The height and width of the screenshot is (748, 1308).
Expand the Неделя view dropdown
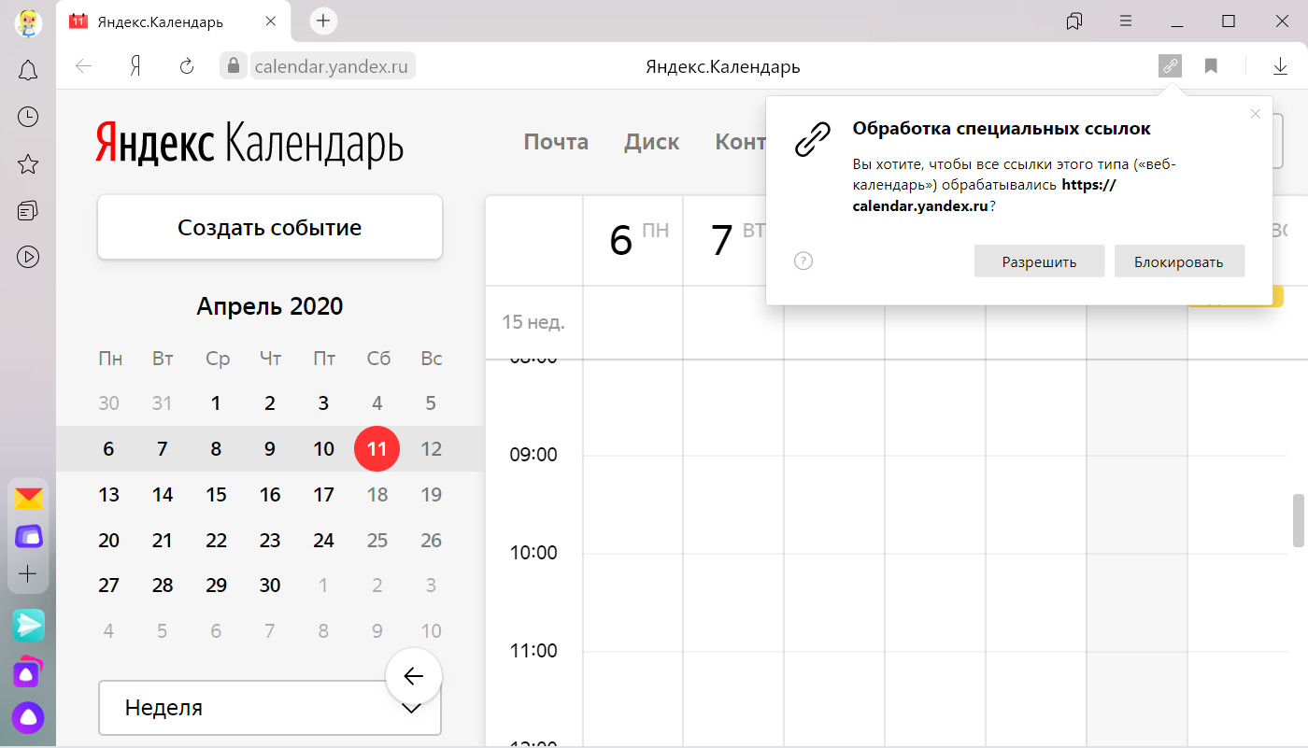tap(270, 708)
